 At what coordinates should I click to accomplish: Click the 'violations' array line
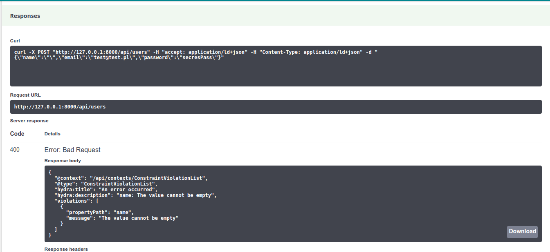click(x=76, y=201)
